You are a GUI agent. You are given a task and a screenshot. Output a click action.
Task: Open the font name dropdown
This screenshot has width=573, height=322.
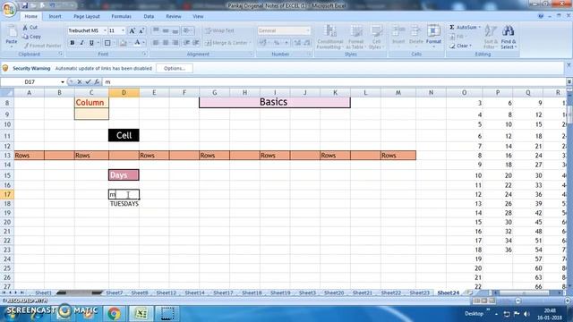(105, 30)
